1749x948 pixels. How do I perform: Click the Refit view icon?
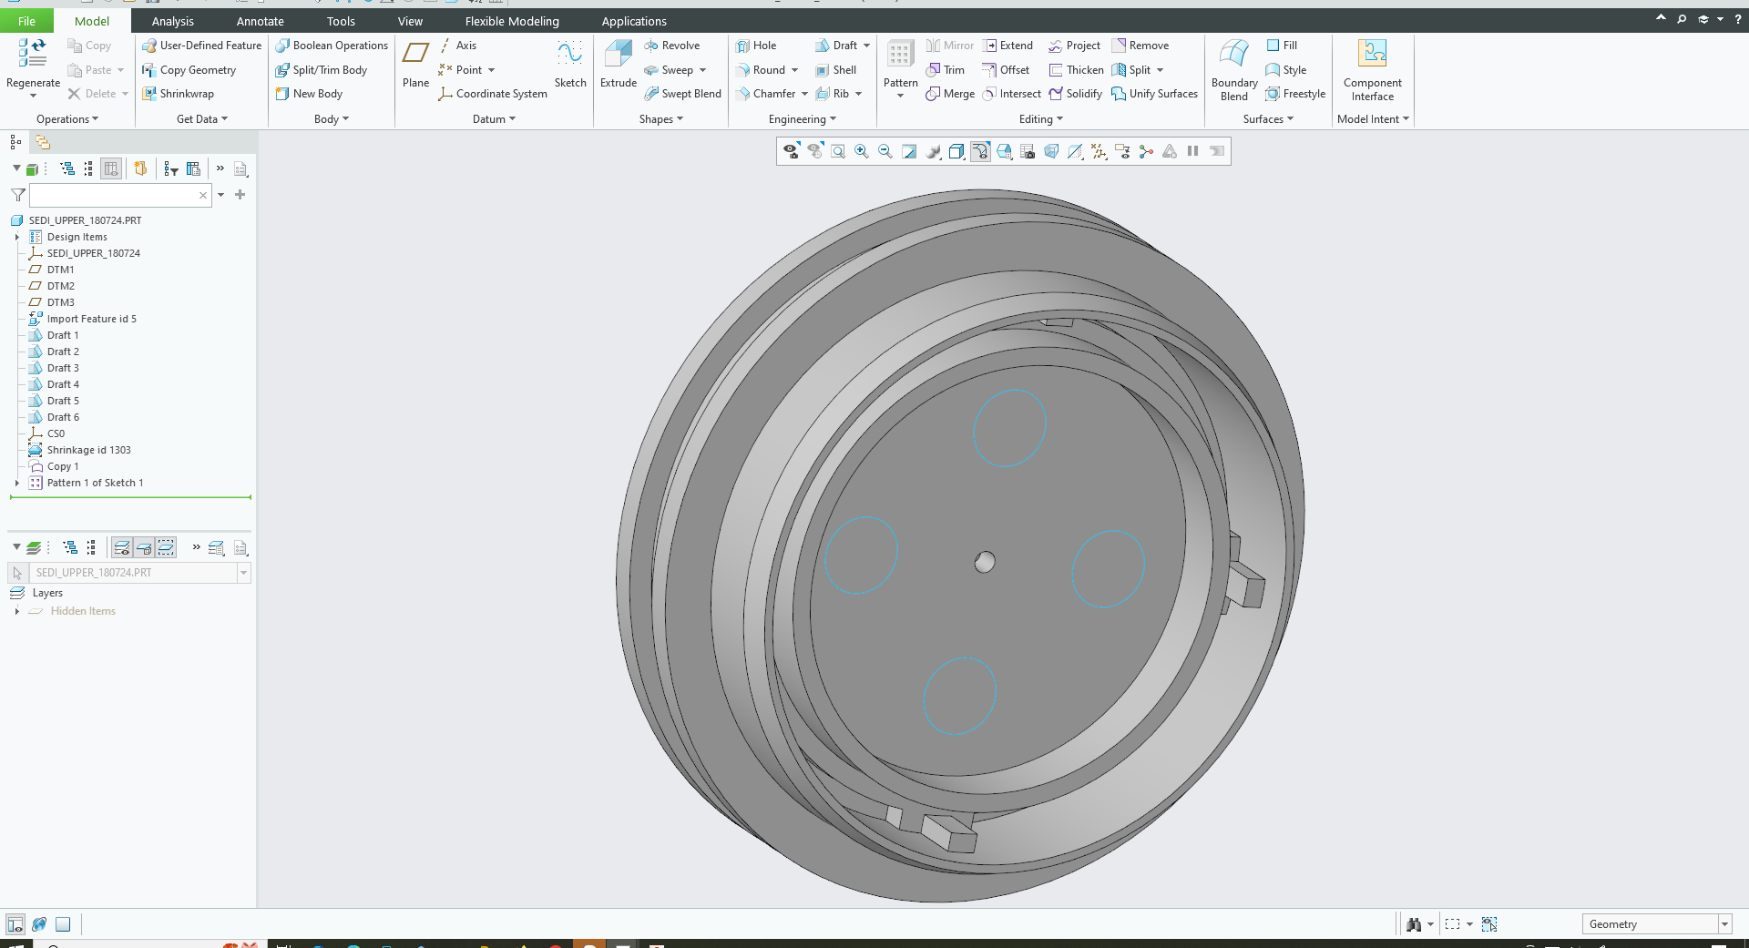(x=837, y=152)
